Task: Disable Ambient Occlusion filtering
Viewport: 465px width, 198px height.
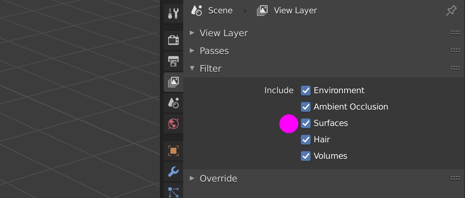Action: (305, 107)
